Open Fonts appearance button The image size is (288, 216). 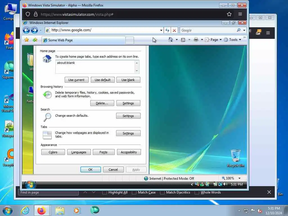[x=103, y=152]
